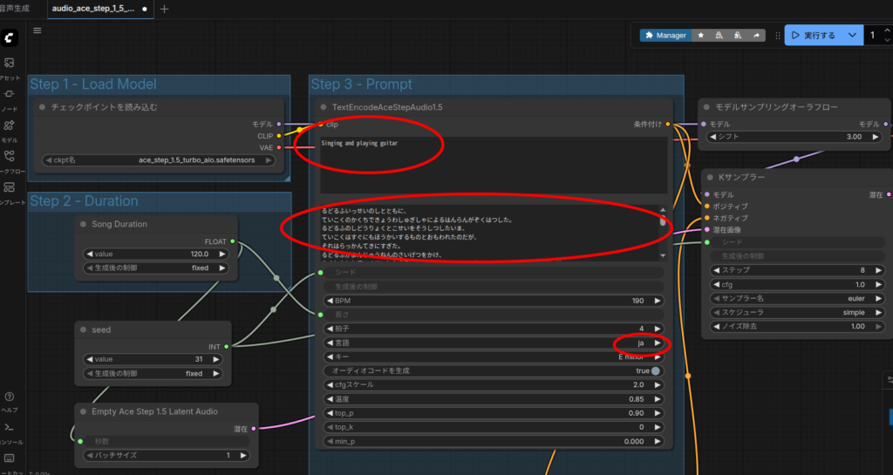Collapse the TextEncodeAceStepAudio1.5 node via its dot
Screen dimensions: 893x475
coord(324,107)
